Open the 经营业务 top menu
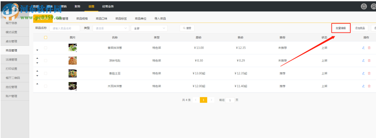 108,6
